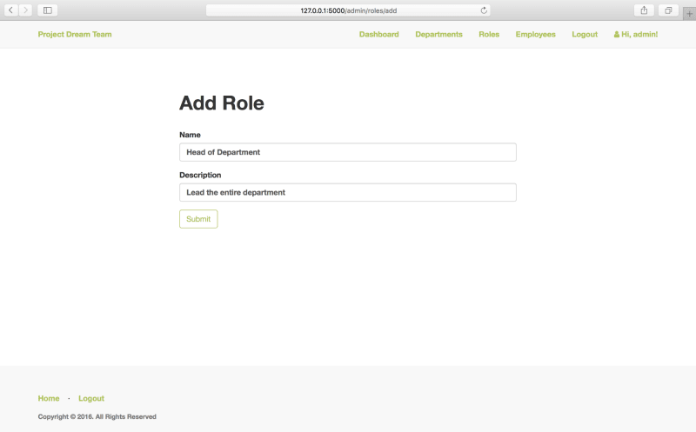Screen dimensions: 696x432
Task: Click the Description input field
Action: click(347, 192)
